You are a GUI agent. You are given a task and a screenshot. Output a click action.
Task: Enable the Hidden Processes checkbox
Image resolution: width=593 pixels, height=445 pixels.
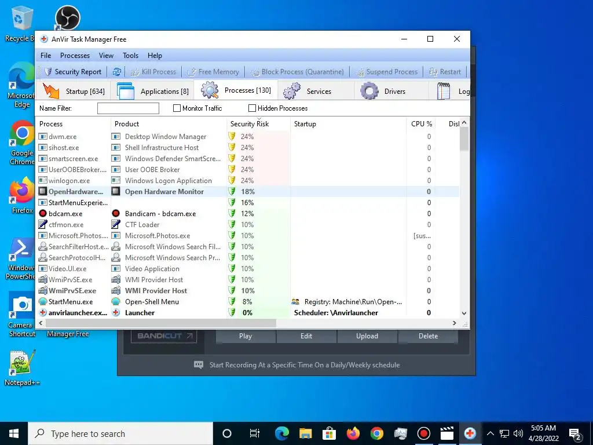point(252,108)
